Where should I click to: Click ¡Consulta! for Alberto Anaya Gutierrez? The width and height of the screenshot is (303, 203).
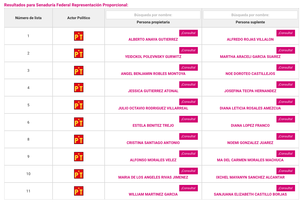(188, 33)
